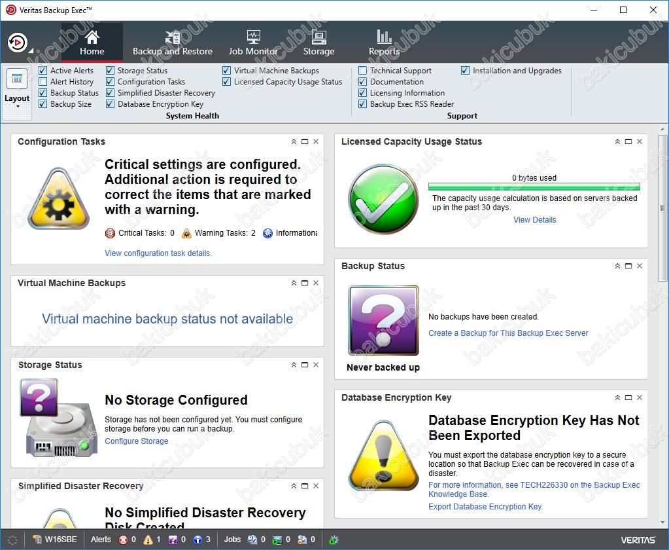Click the red Critical Tasks icon

click(x=110, y=233)
